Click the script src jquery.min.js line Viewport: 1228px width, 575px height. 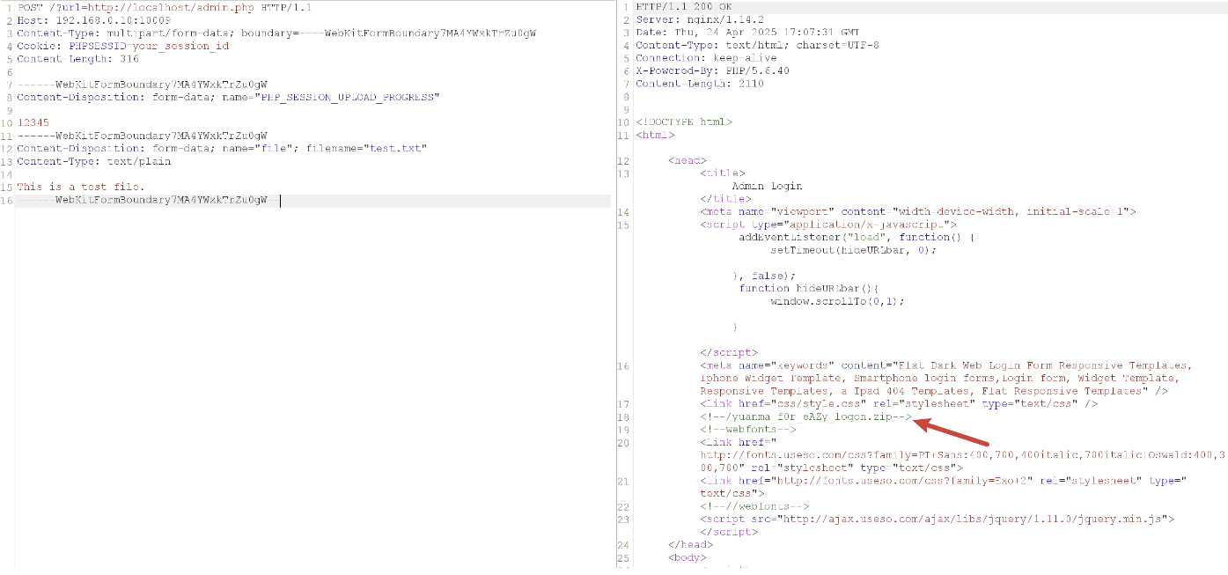[x=937, y=520]
